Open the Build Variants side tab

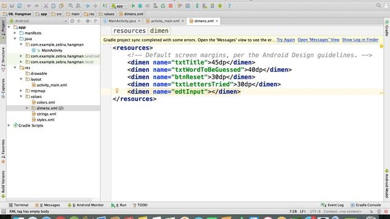click(3, 184)
